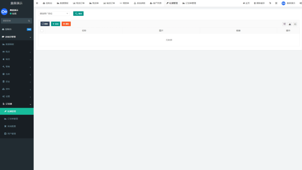Collapse the 进销存管理 sidebar group

pos(17,37)
